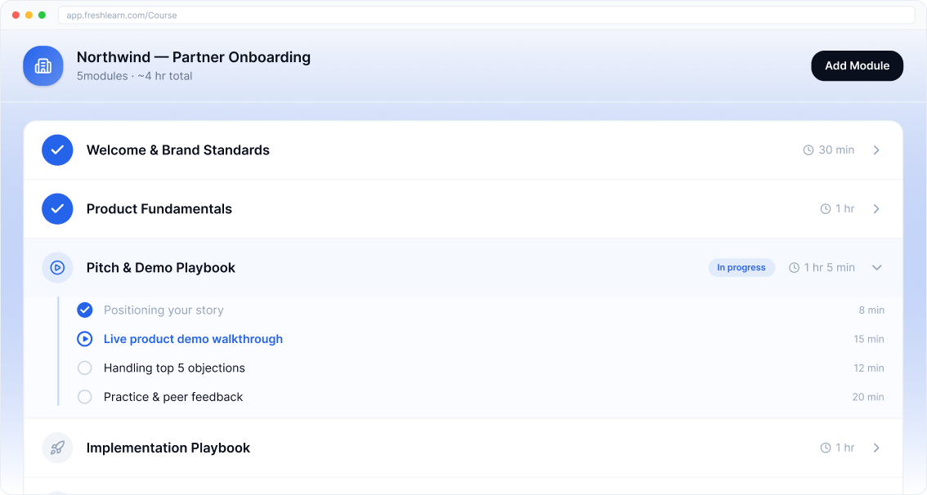Open the Live product demo walkthrough lesson
The image size is (927, 495).
pos(193,339)
